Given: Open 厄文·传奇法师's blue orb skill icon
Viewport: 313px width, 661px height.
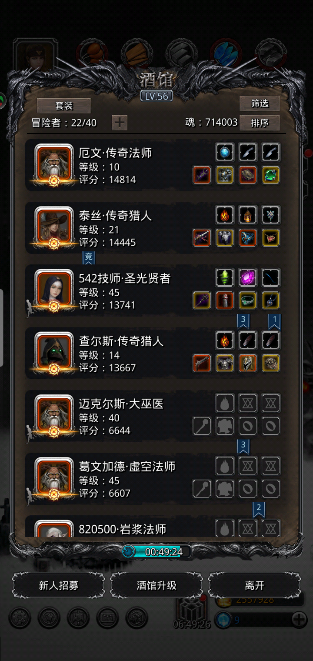Looking at the screenshot, I should pos(225,152).
